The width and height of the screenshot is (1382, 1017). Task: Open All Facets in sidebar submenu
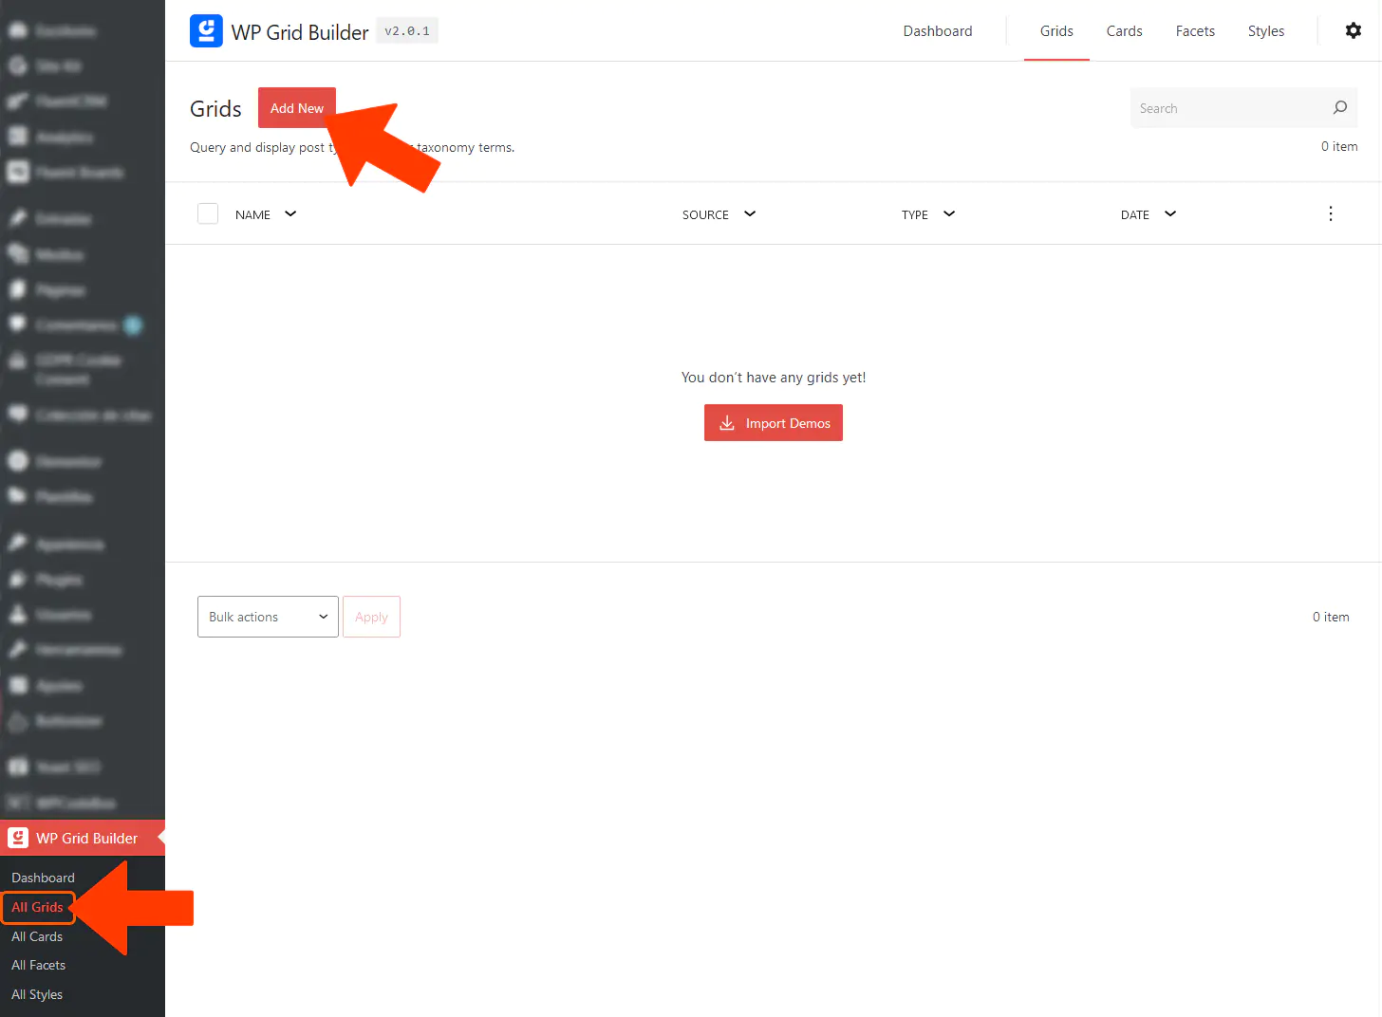point(38,965)
